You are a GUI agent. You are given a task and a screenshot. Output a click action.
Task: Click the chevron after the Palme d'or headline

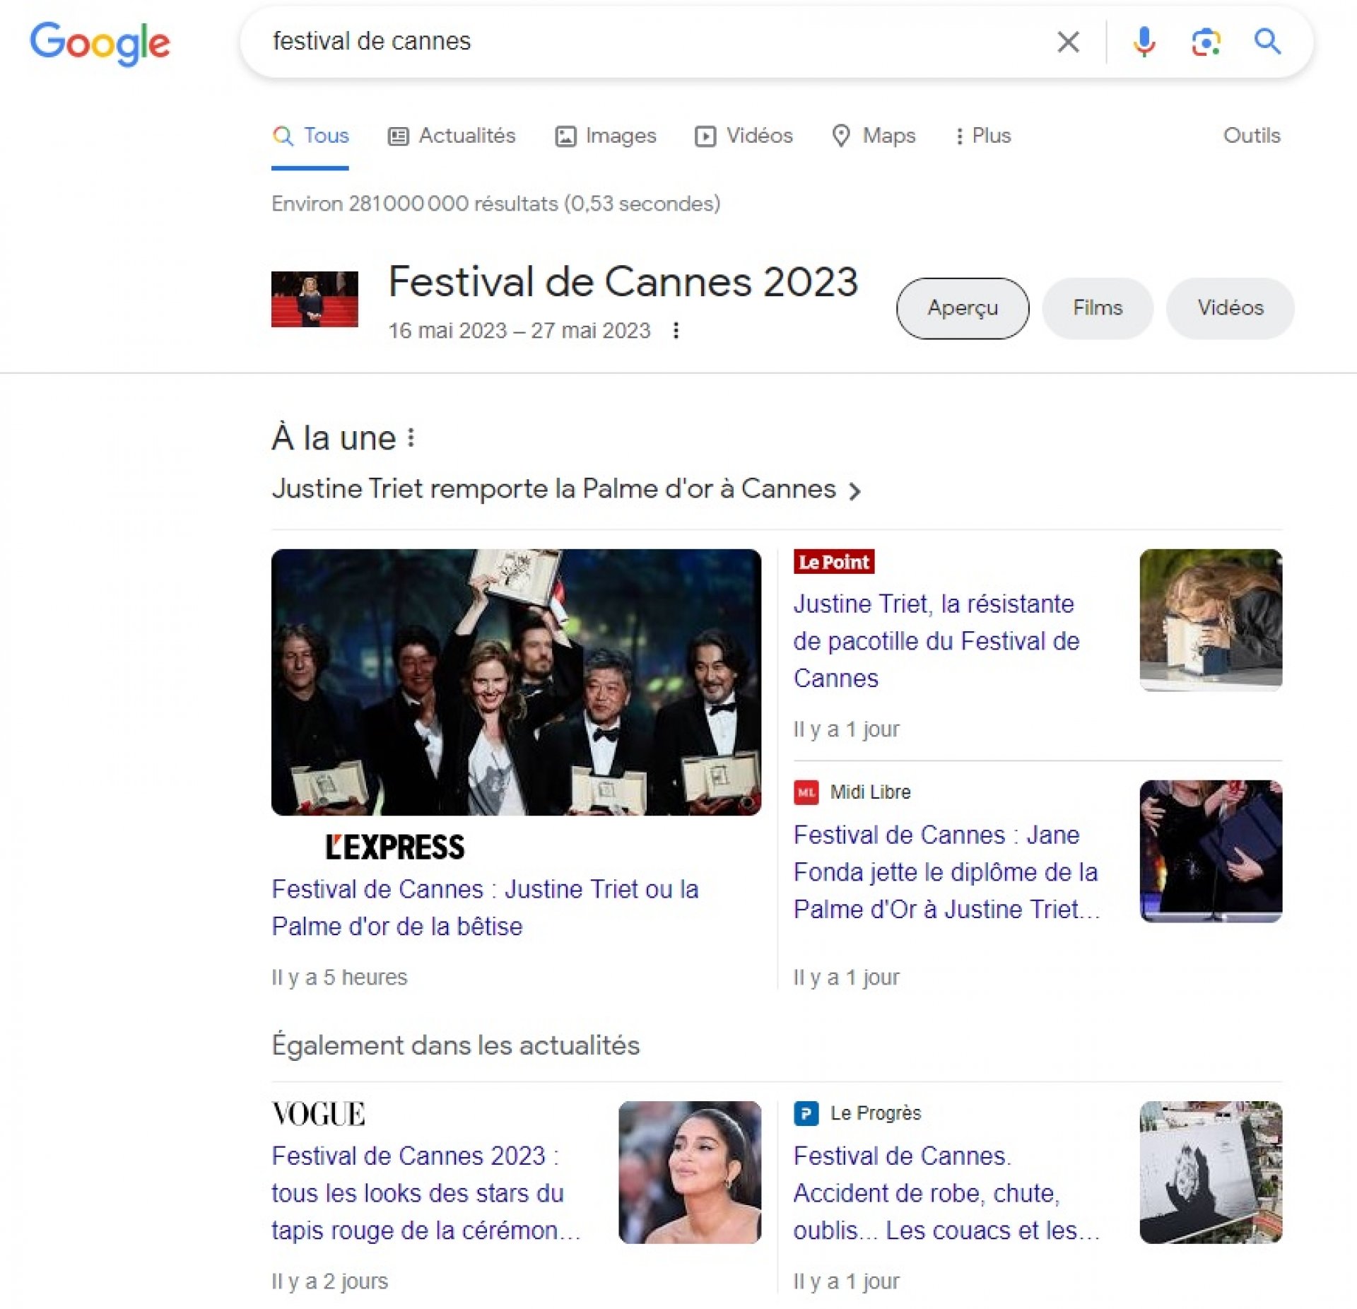[854, 491]
